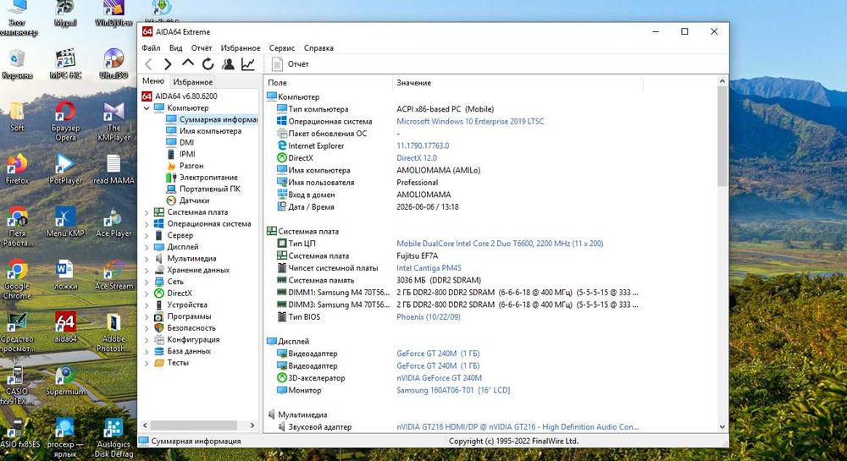Open the Phoenix (10/22/09) BIOS link

click(429, 317)
